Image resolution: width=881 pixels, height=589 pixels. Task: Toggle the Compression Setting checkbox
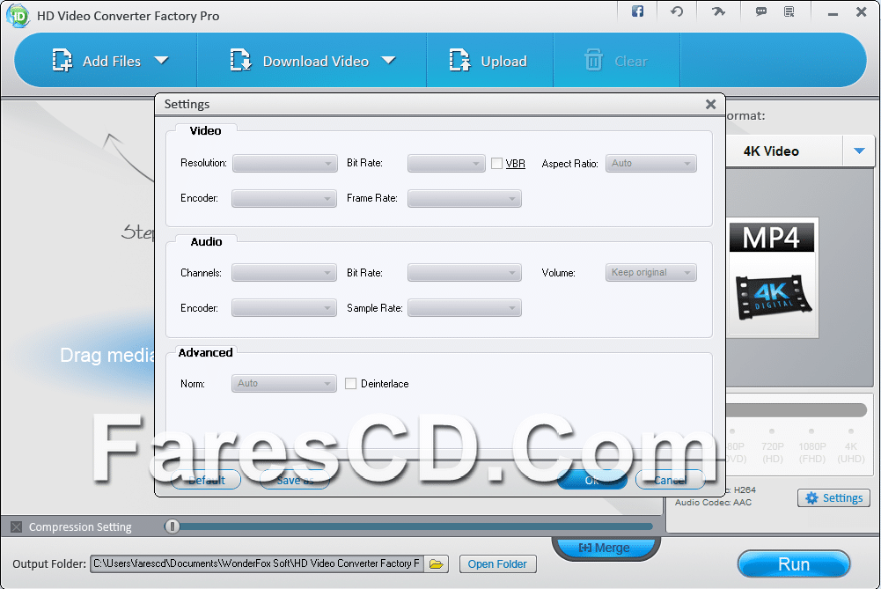coord(17,526)
